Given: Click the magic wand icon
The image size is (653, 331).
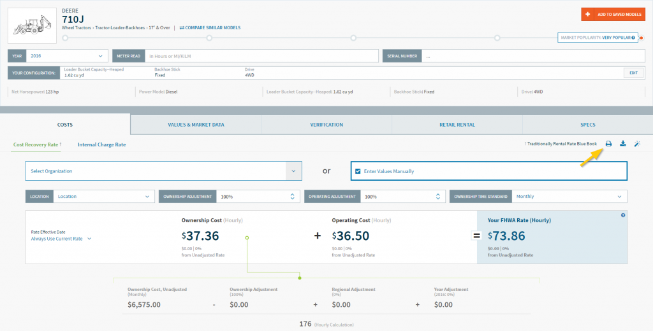Looking at the screenshot, I should 637,144.
